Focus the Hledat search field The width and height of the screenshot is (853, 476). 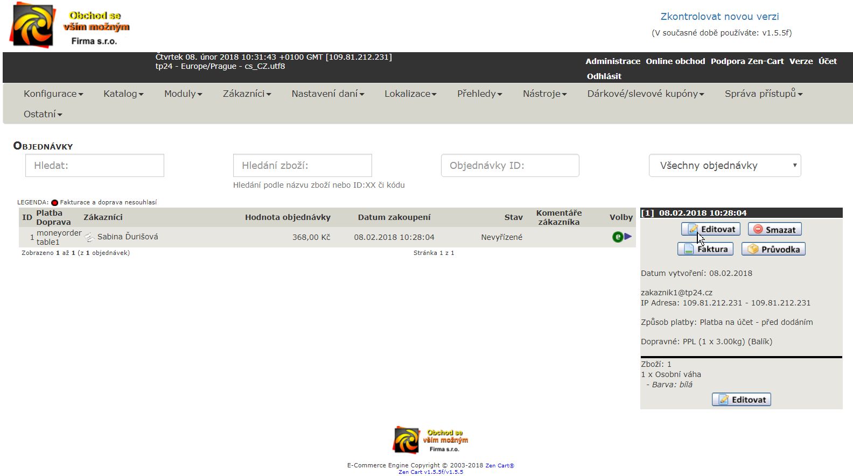point(95,166)
